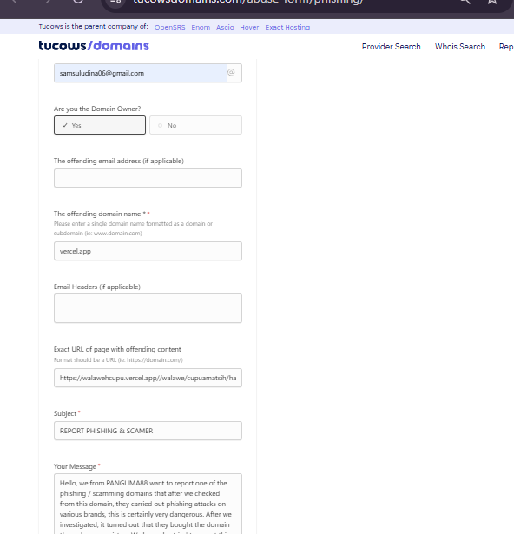Viewport: 514px width, 534px height.
Task: Click the 'Exact URL of page with offending content' label
Action: click(117, 349)
